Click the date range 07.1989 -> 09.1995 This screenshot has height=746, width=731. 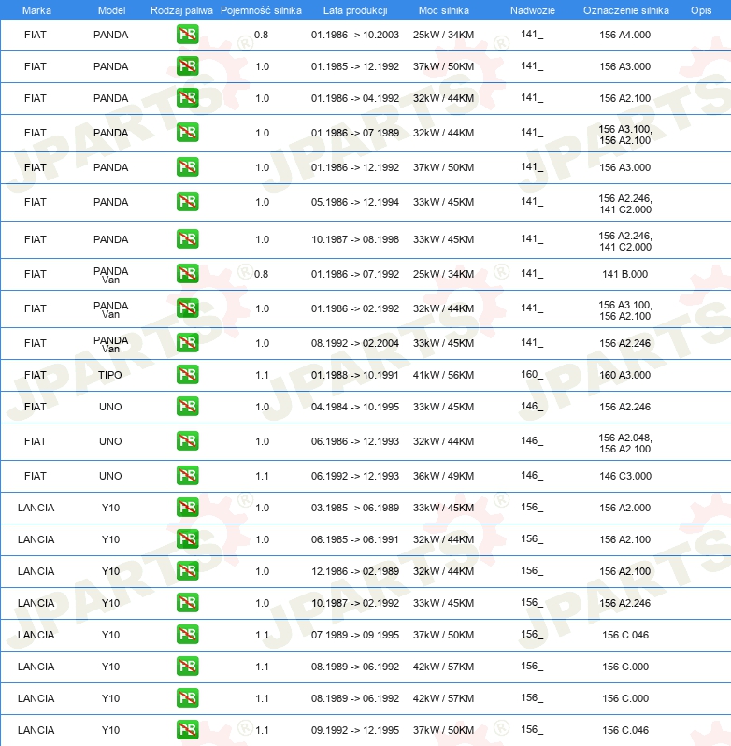coord(355,635)
